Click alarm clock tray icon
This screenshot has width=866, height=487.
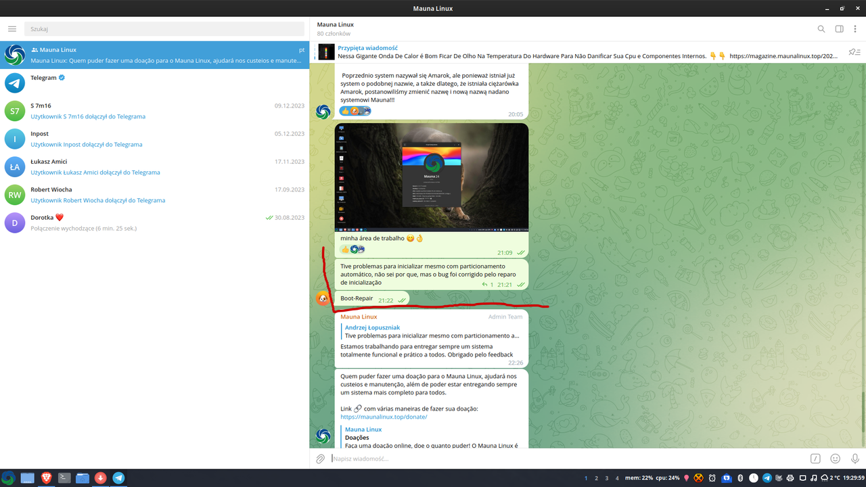[712, 478]
